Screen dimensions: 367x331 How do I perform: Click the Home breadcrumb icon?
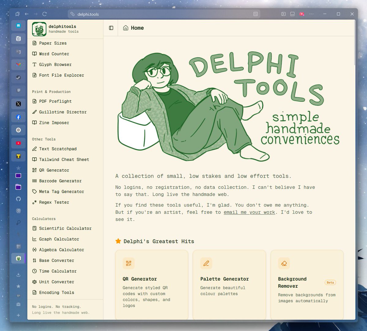[x=125, y=28]
